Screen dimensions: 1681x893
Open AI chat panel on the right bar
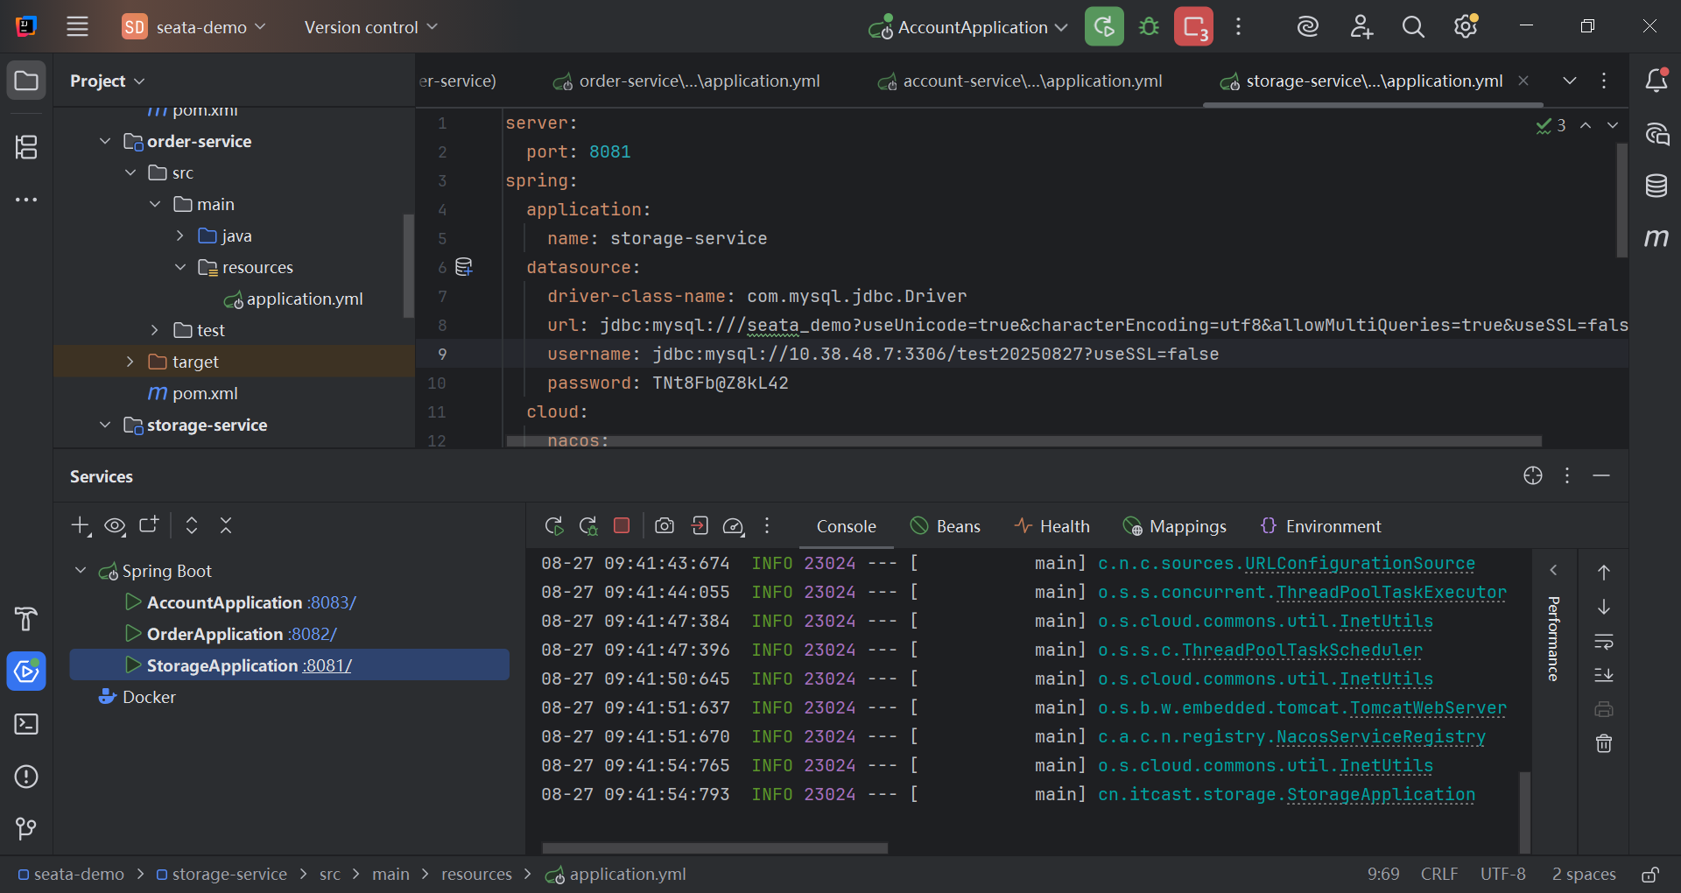(1656, 133)
